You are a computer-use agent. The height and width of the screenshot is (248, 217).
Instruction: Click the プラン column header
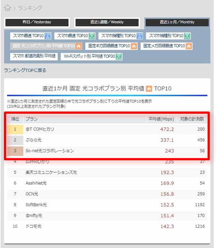pyautogui.click(x=84, y=119)
